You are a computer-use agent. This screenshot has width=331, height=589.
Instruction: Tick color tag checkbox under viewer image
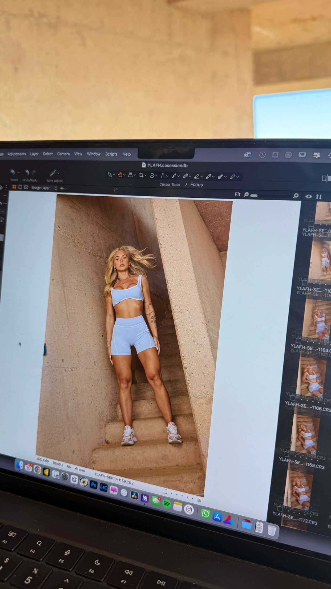click(x=165, y=491)
